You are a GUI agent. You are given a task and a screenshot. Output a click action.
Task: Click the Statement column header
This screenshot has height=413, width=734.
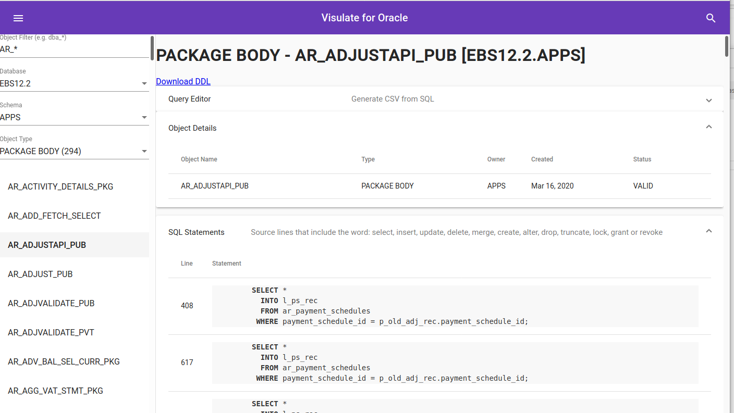tap(227, 264)
